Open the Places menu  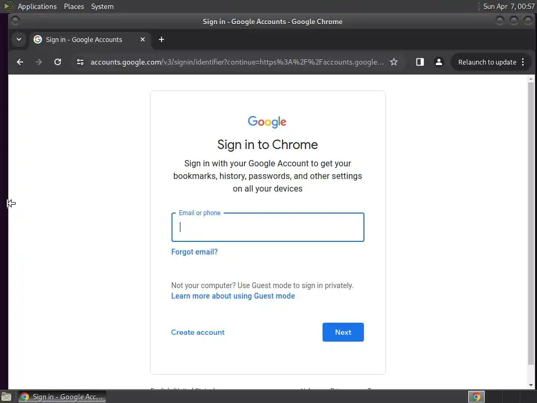(73, 6)
